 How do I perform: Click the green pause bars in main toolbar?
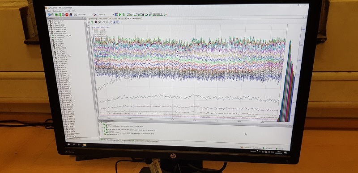[124, 15]
